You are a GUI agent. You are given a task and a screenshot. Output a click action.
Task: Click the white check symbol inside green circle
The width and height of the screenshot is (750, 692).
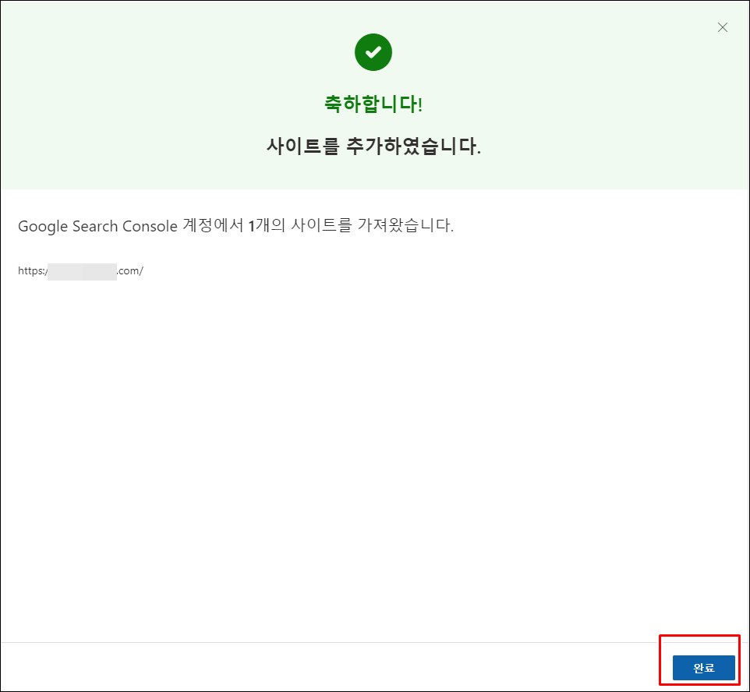point(373,51)
